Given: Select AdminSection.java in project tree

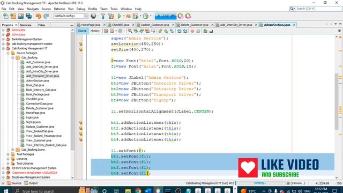Looking at the screenshot, I should pos(38,80).
